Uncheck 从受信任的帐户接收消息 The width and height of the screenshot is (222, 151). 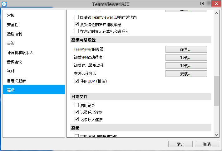[76, 24]
